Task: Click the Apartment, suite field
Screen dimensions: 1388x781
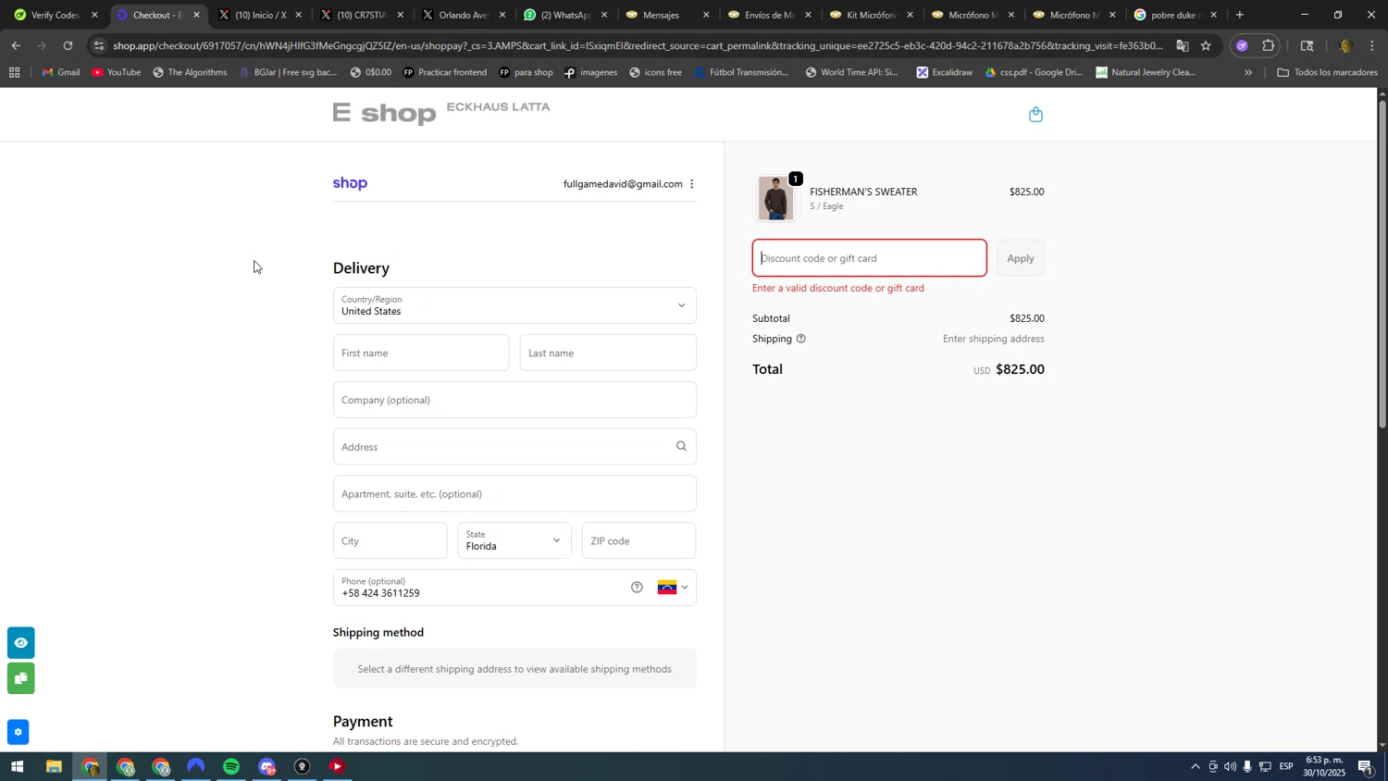Action: click(514, 493)
